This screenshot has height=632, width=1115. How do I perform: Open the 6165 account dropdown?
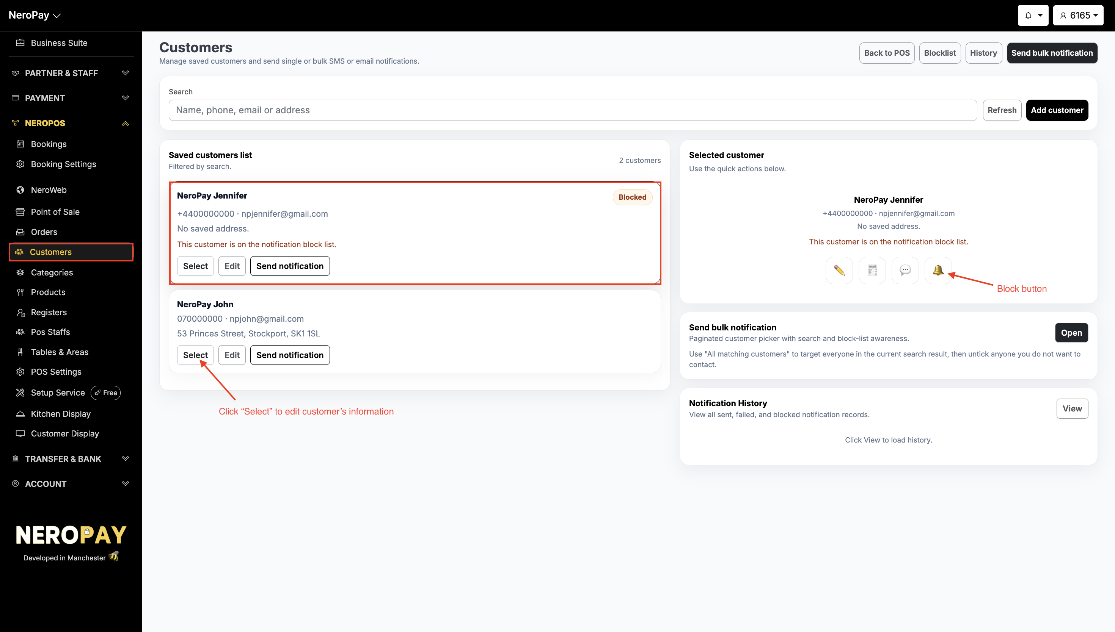1078,16
